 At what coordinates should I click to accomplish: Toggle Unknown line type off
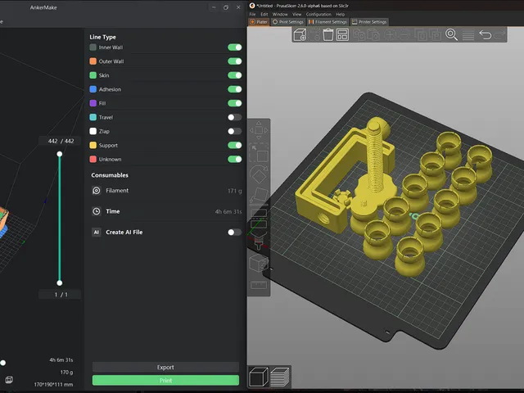pyautogui.click(x=235, y=160)
